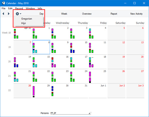This screenshot has width=149, height=117.
Task: Click the top cyan activity block on May 17
Action: [x=71, y=58]
